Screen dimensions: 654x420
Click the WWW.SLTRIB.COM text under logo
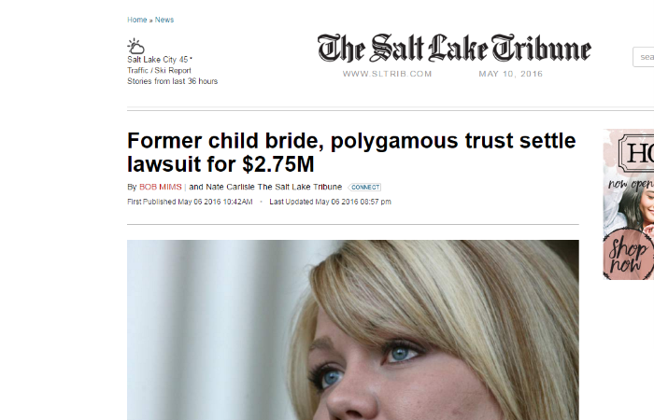click(x=387, y=74)
